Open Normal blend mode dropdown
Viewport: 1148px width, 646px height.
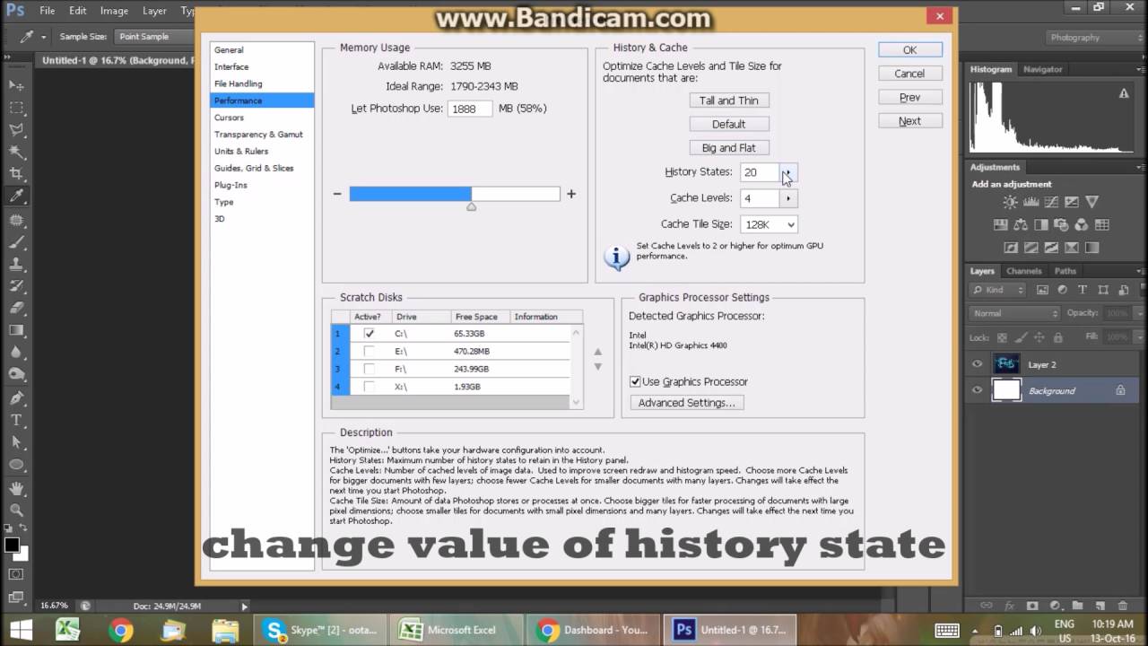pyautogui.click(x=1014, y=313)
